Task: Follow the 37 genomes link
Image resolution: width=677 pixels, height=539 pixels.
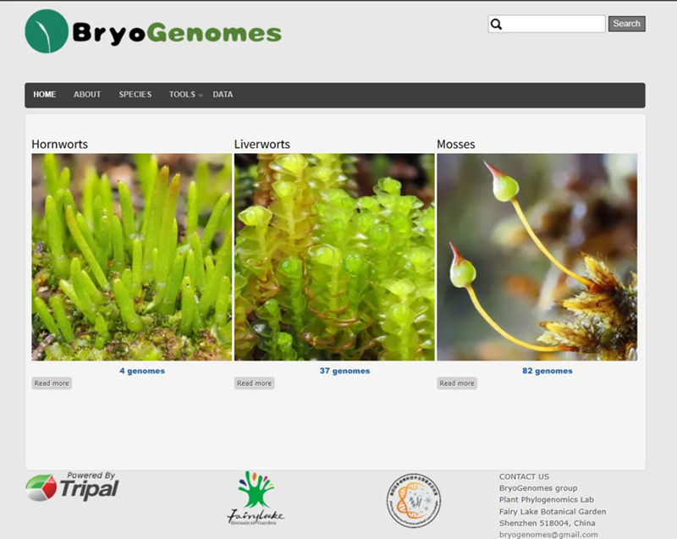Action: (x=344, y=371)
